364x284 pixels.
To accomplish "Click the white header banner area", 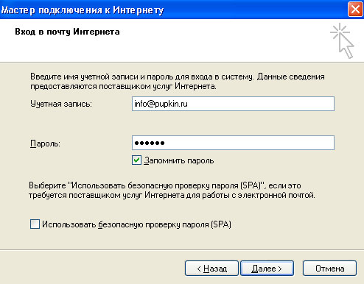I will (x=182, y=40).
